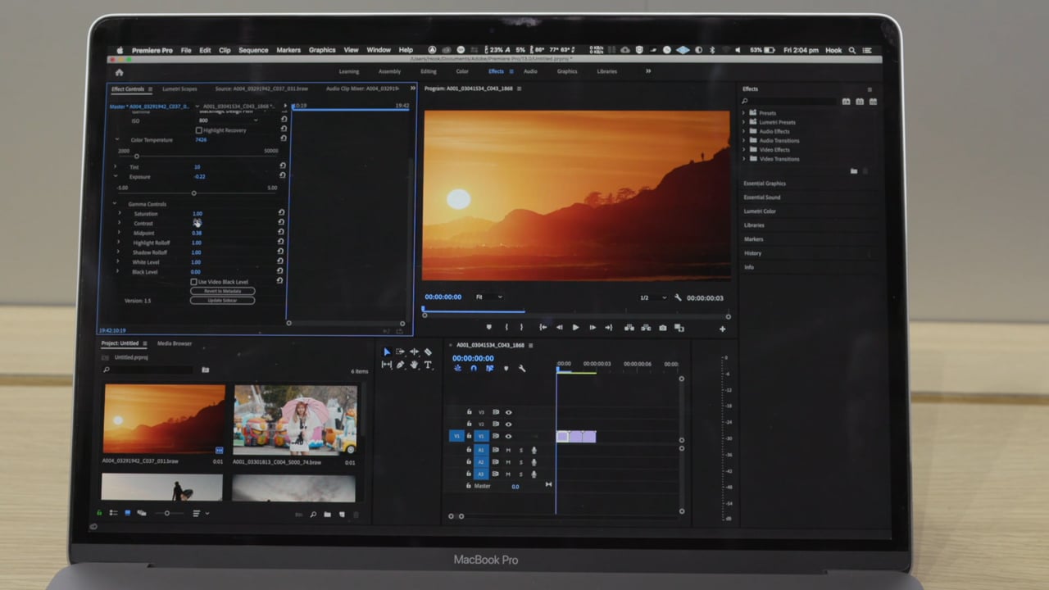Select the Selection tool in the timeline toolbar
Viewport: 1049px width, 590px height.
coord(387,352)
